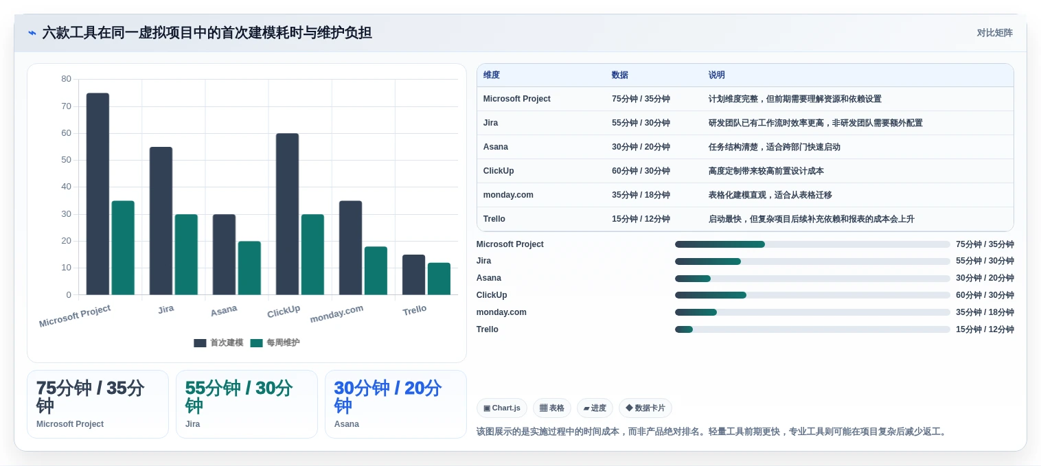Click Asana progress bar
The width and height of the screenshot is (1041, 466).
(x=812, y=278)
